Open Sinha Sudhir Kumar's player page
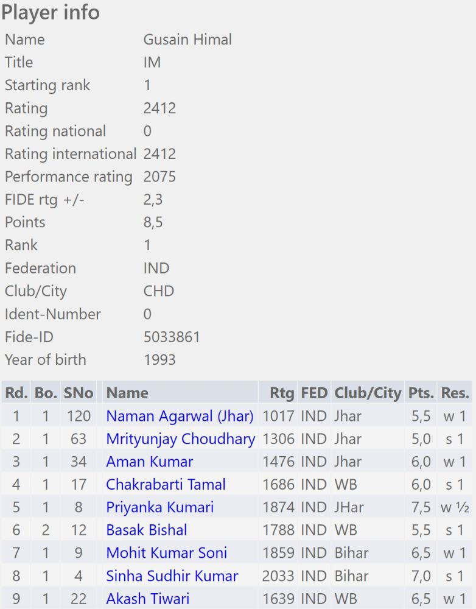The width and height of the screenshot is (476, 609). [172, 576]
